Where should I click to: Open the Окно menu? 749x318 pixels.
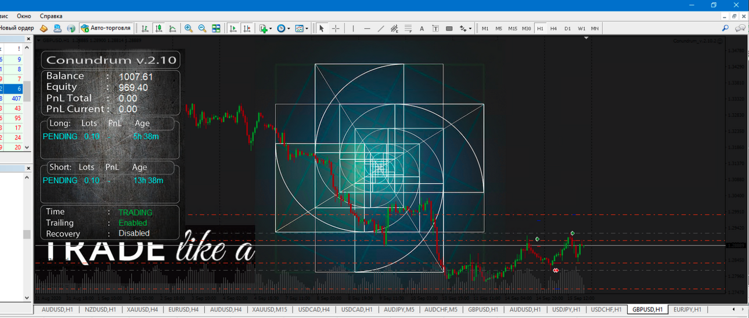24,16
